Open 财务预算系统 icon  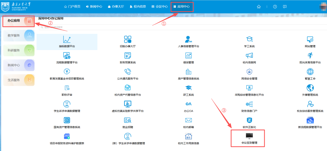pos(128,55)
